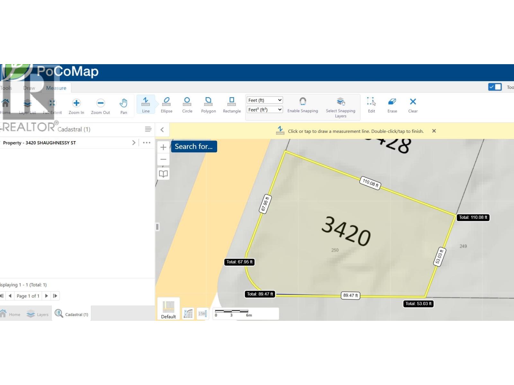Select the Line measure tool

coord(146,105)
